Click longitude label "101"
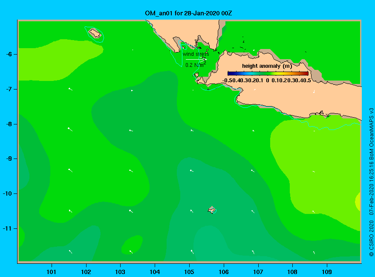The height and width of the screenshot is (277, 375). click(x=51, y=272)
